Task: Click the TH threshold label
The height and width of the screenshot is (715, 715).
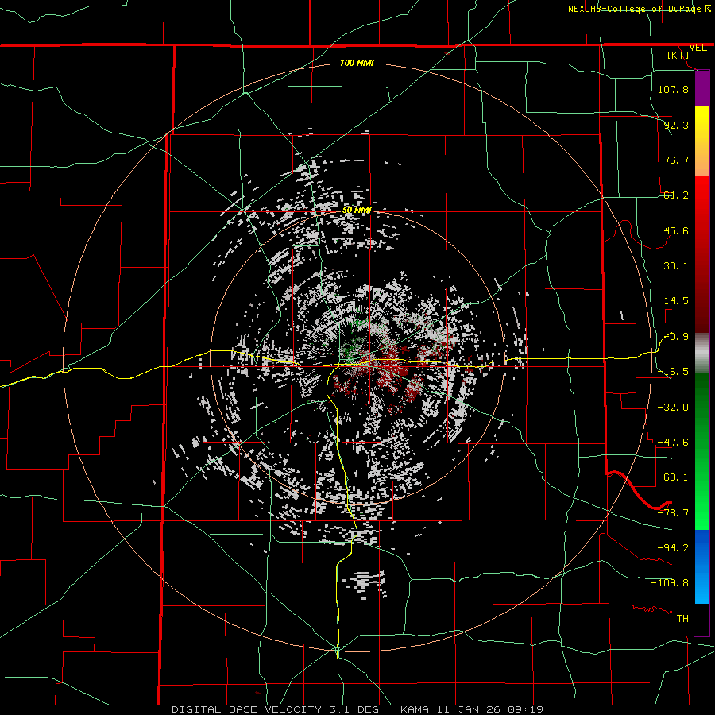Action: [x=682, y=619]
